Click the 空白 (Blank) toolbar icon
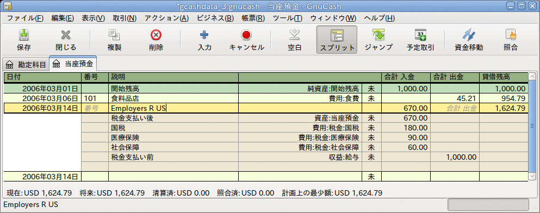The height and width of the screenshot is (213, 540). (x=294, y=35)
